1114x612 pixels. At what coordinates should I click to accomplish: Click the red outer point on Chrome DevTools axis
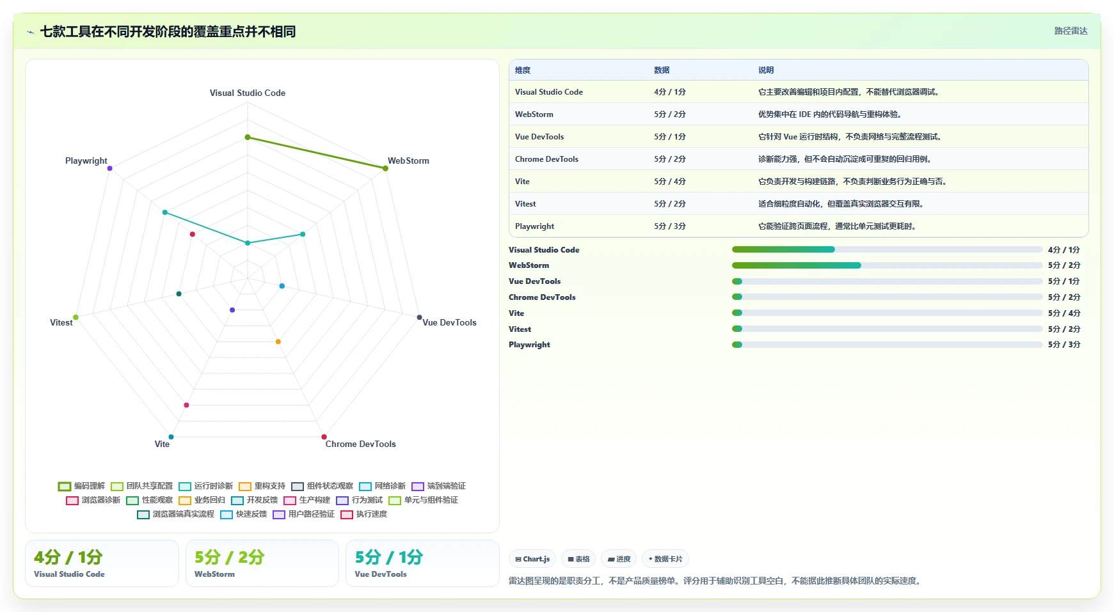[324, 437]
